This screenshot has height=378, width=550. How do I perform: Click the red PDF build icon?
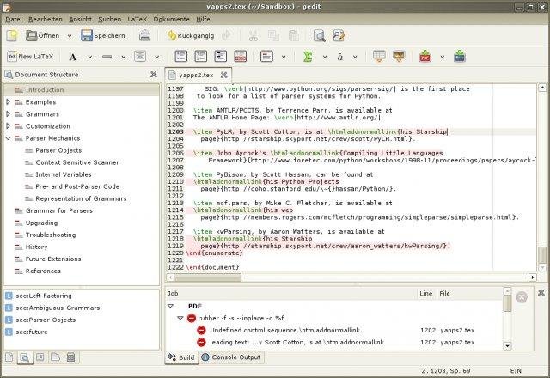(x=425, y=57)
